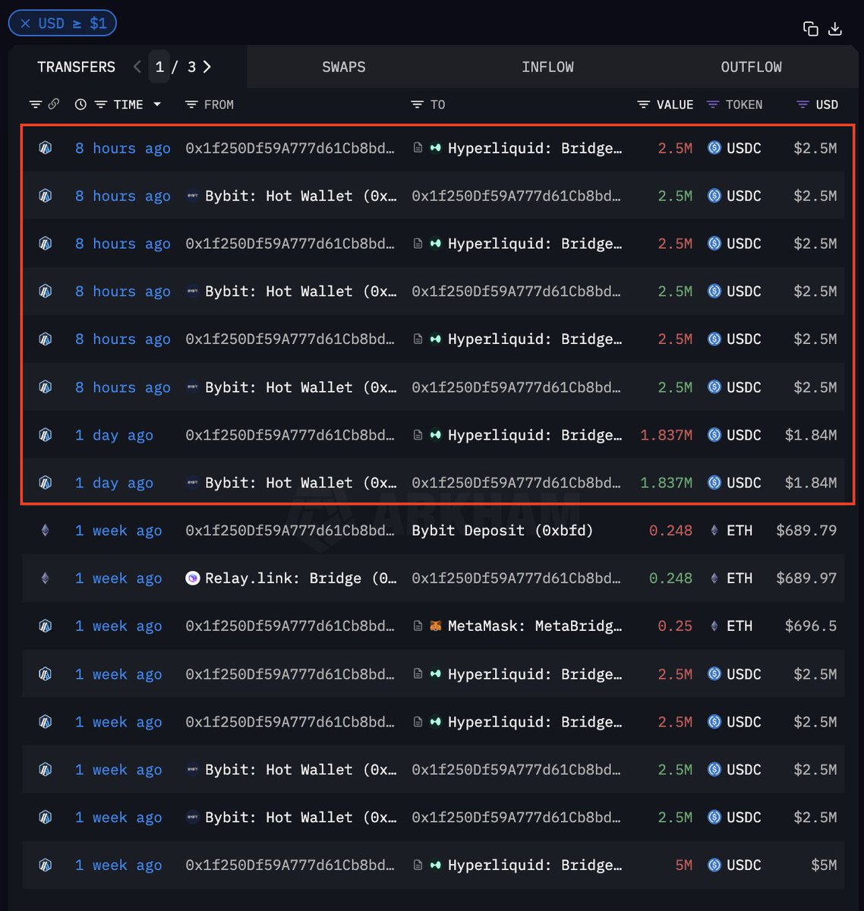864x911 pixels.
Task: Open the USD column filter
Action: 803,104
